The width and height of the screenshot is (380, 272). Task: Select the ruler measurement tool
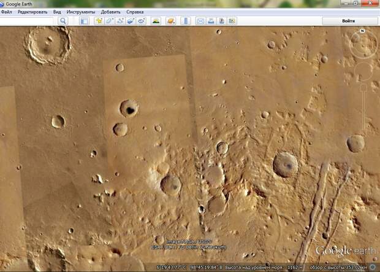coord(186,21)
